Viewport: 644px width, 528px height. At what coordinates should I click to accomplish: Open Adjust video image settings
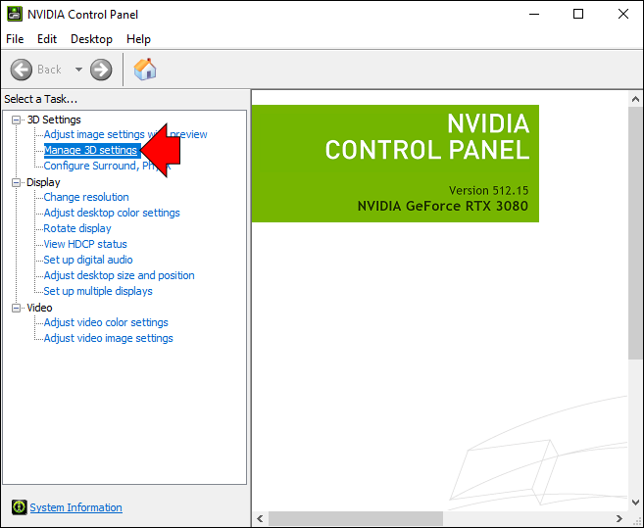[109, 338]
